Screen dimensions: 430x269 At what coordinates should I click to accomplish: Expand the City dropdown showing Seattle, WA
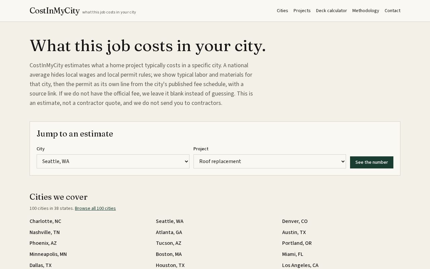click(x=113, y=161)
